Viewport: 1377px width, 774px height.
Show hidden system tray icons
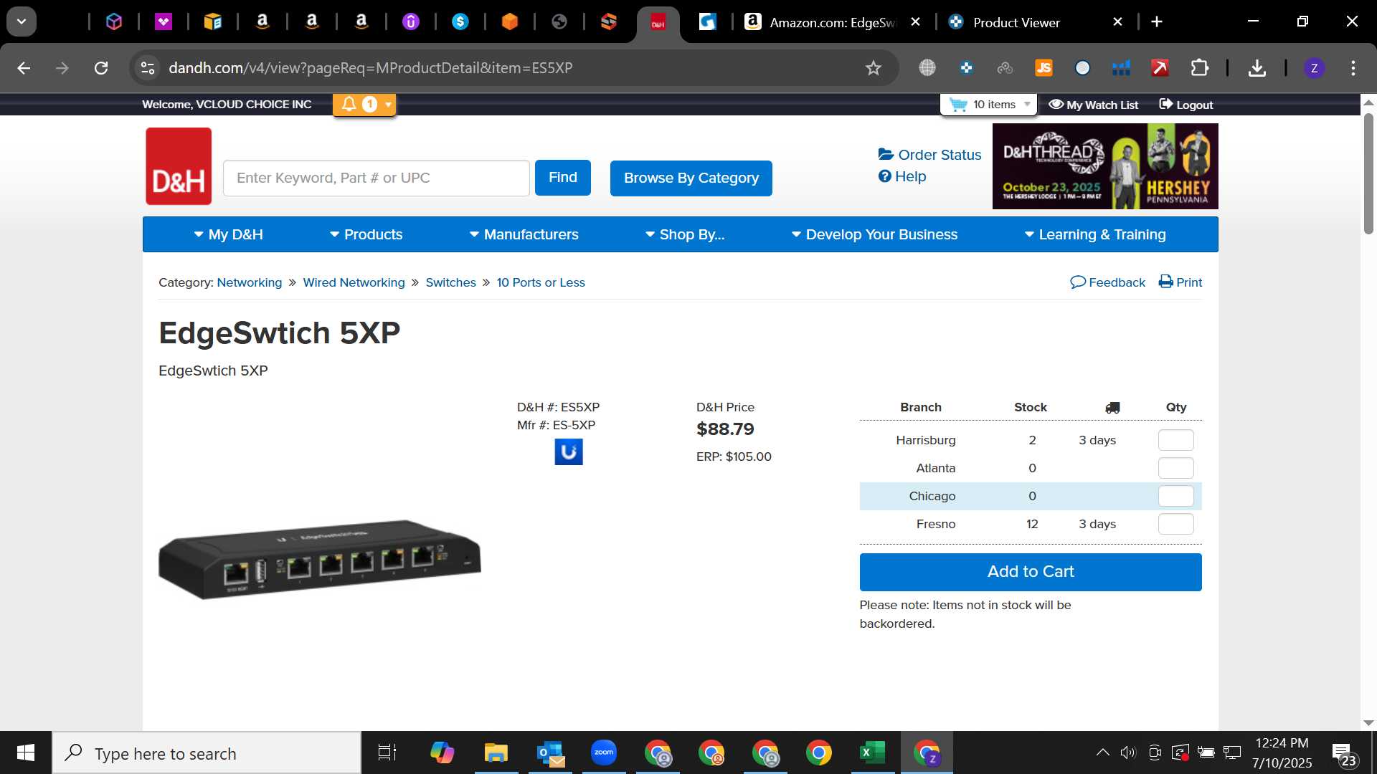pyautogui.click(x=1102, y=752)
